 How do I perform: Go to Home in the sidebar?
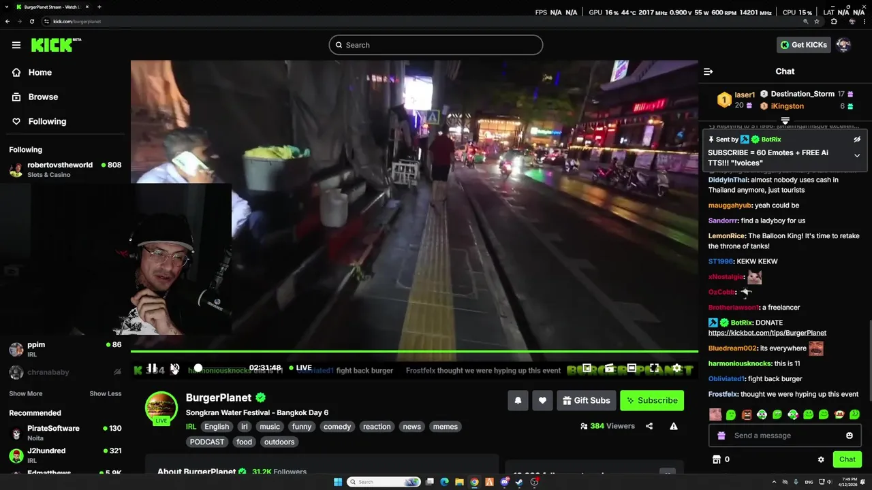click(x=32, y=72)
